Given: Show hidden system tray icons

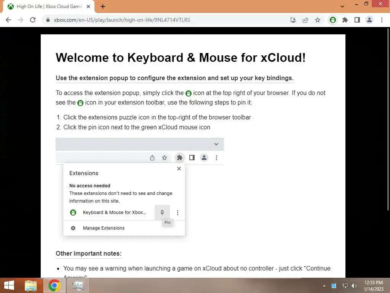Looking at the screenshot, I should pyautogui.click(x=324, y=286).
